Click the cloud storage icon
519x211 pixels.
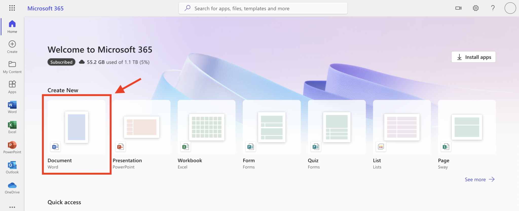click(82, 62)
